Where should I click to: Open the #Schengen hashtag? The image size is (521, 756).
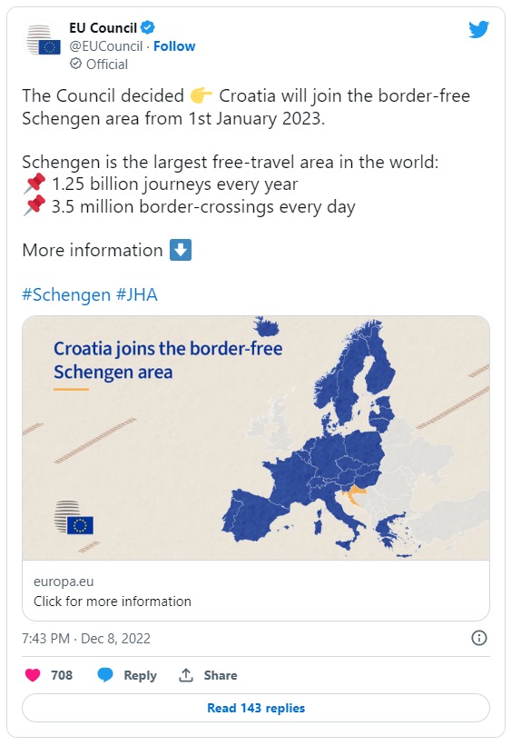[x=66, y=294]
